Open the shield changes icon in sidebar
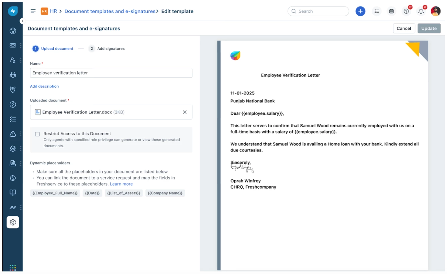This screenshot has height=274, width=447. point(13,90)
